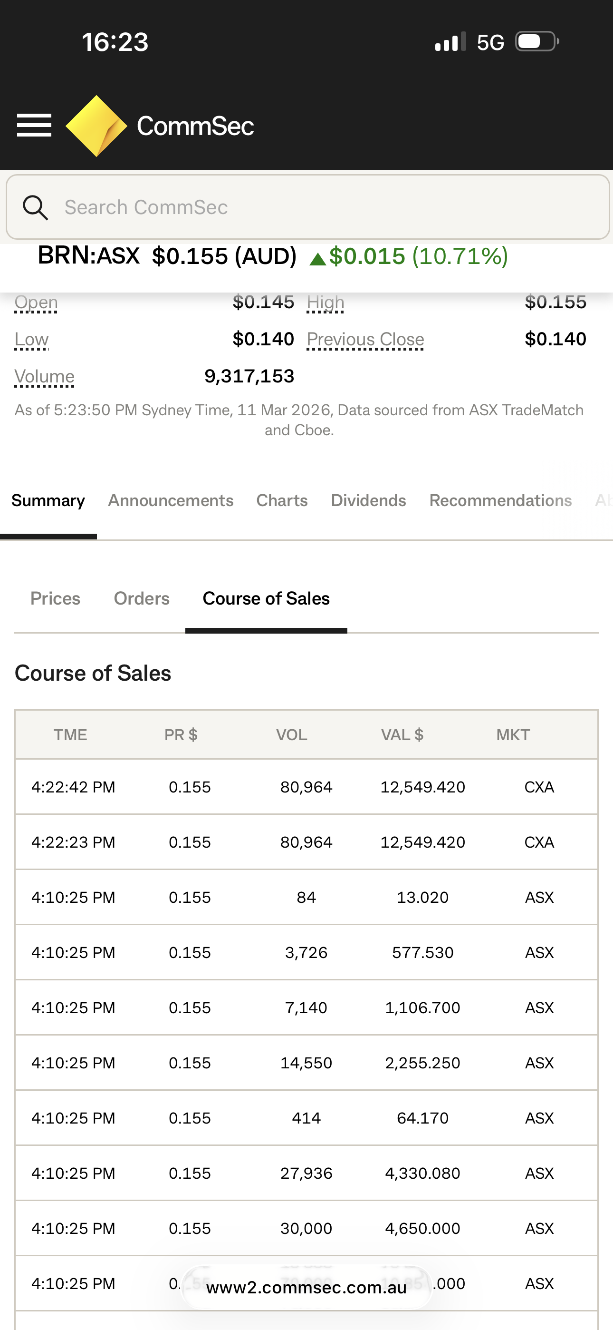Select the Dividends tab
This screenshot has width=613, height=1330.
[x=368, y=500]
